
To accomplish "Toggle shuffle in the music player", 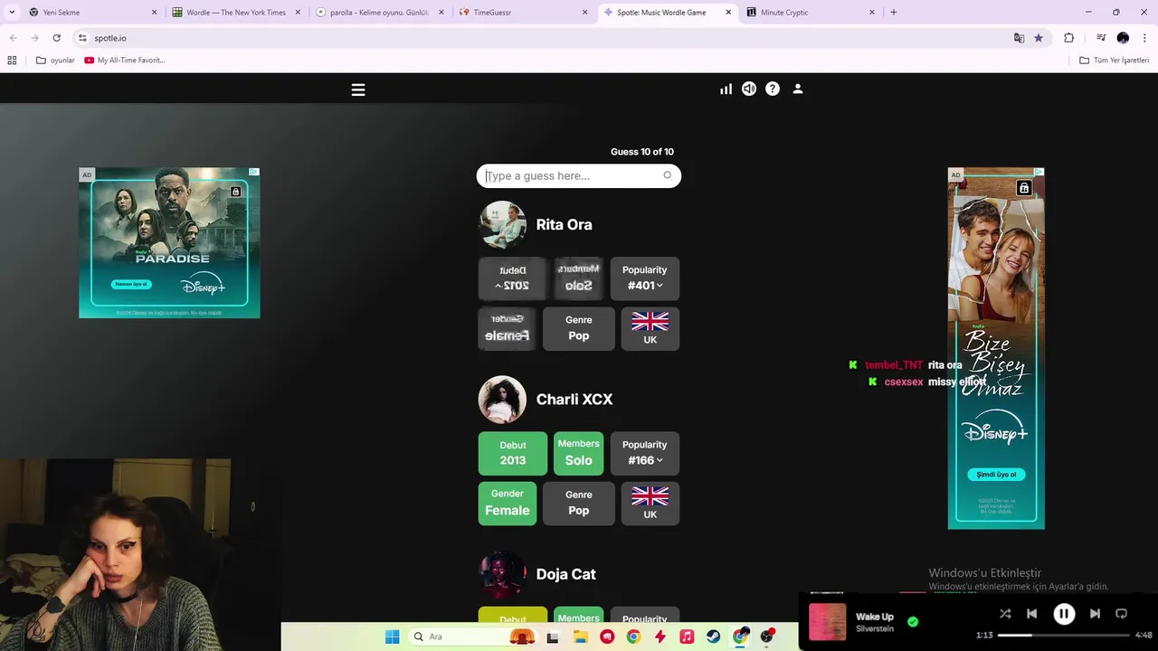I will coord(1005,614).
